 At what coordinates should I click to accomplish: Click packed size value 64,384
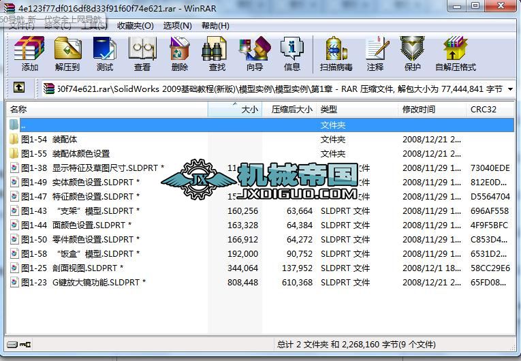pos(300,225)
